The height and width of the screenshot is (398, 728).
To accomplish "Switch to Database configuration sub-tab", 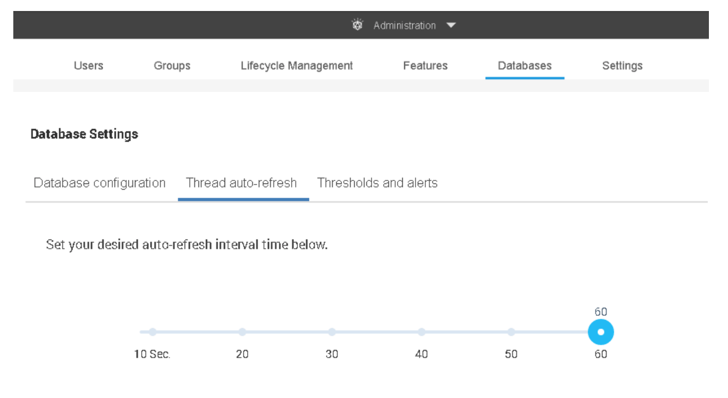I will click(x=100, y=183).
